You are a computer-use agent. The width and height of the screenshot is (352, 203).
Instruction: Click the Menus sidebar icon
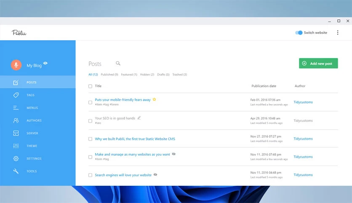coord(16,108)
